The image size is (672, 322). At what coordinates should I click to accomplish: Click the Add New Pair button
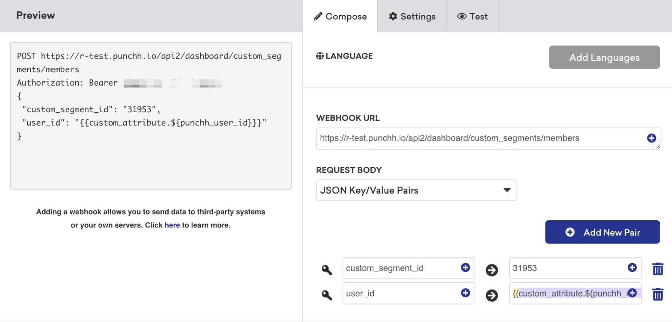(602, 232)
